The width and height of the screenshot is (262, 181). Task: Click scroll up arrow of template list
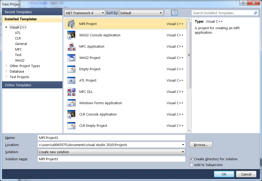click(189, 20)
